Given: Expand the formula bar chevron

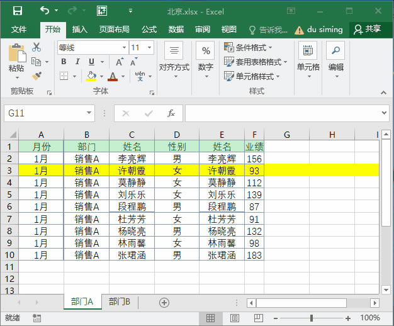Looking at the screenshot, I should [384, 113].
